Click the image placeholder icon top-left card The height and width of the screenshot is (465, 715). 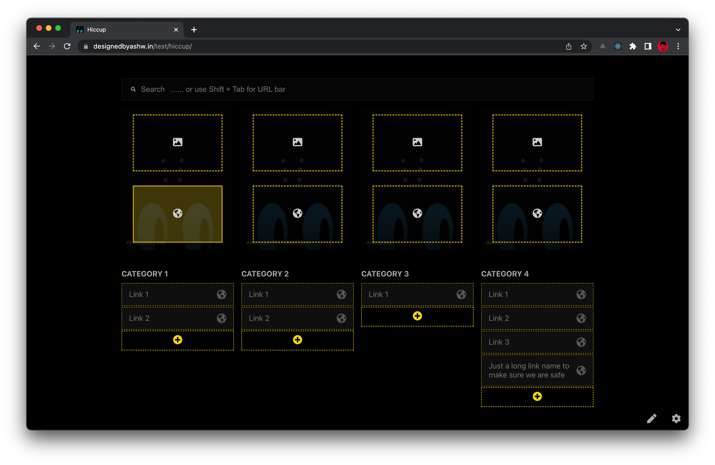tap(178, 142)
